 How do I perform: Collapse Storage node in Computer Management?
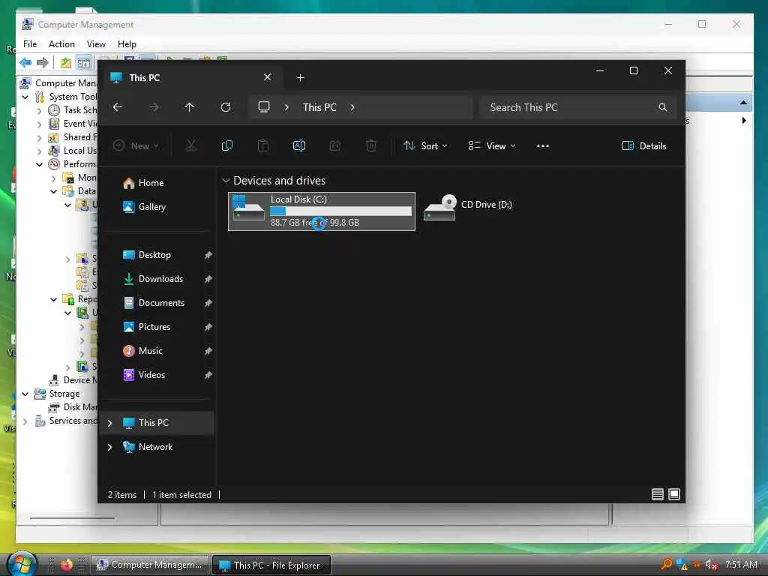tap(25, 394)
